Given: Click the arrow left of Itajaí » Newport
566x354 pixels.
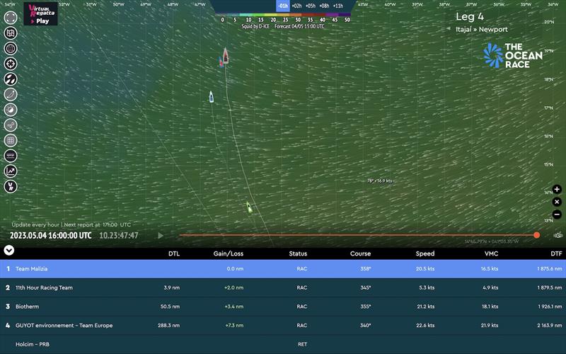Looking at the screenshot, I should click(x=449, y=29).
